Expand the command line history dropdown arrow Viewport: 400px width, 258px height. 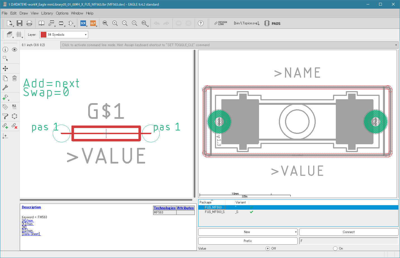396,45
